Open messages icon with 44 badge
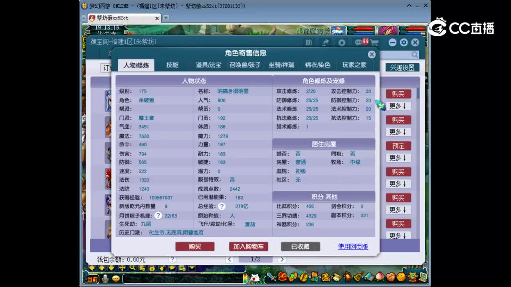Image resolution: width=511 pixels, height=287 pixels. pyautogui.click(x=361, y=42)
